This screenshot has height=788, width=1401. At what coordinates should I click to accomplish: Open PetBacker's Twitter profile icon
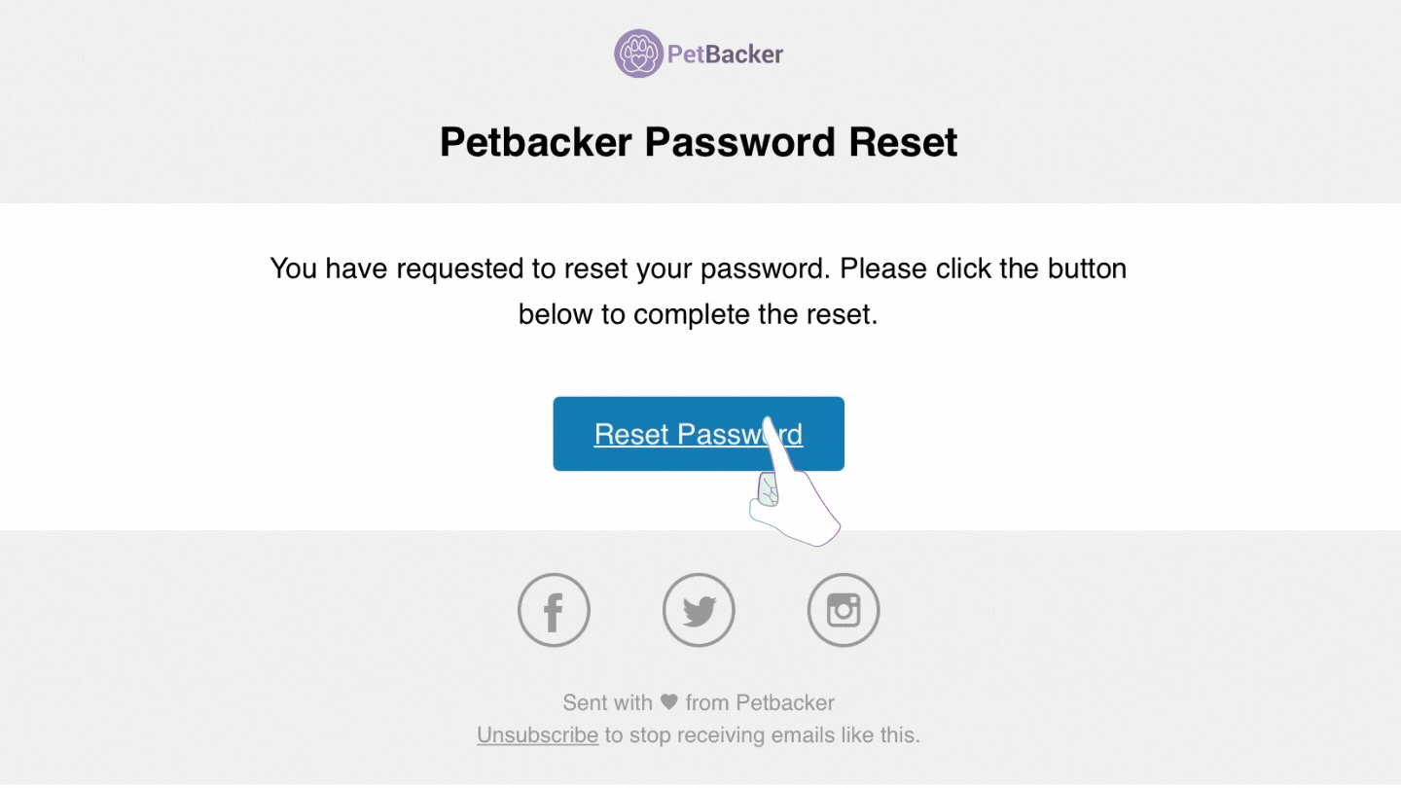coord(699,610)
